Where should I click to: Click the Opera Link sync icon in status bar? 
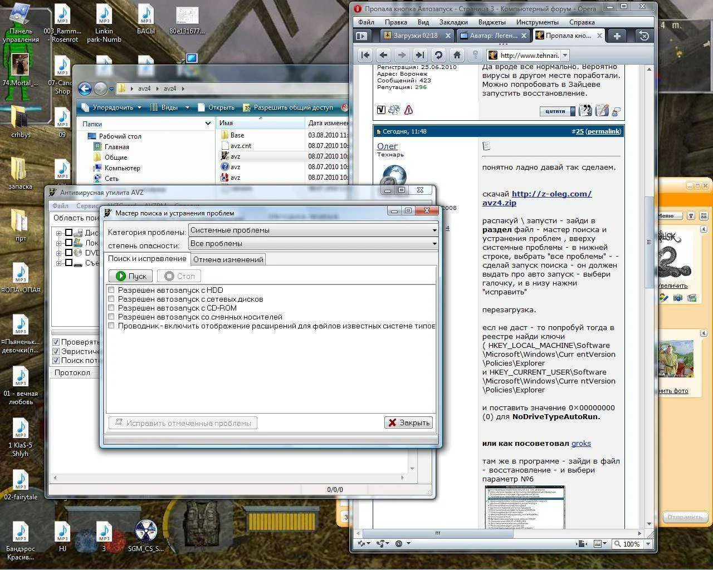362,543
